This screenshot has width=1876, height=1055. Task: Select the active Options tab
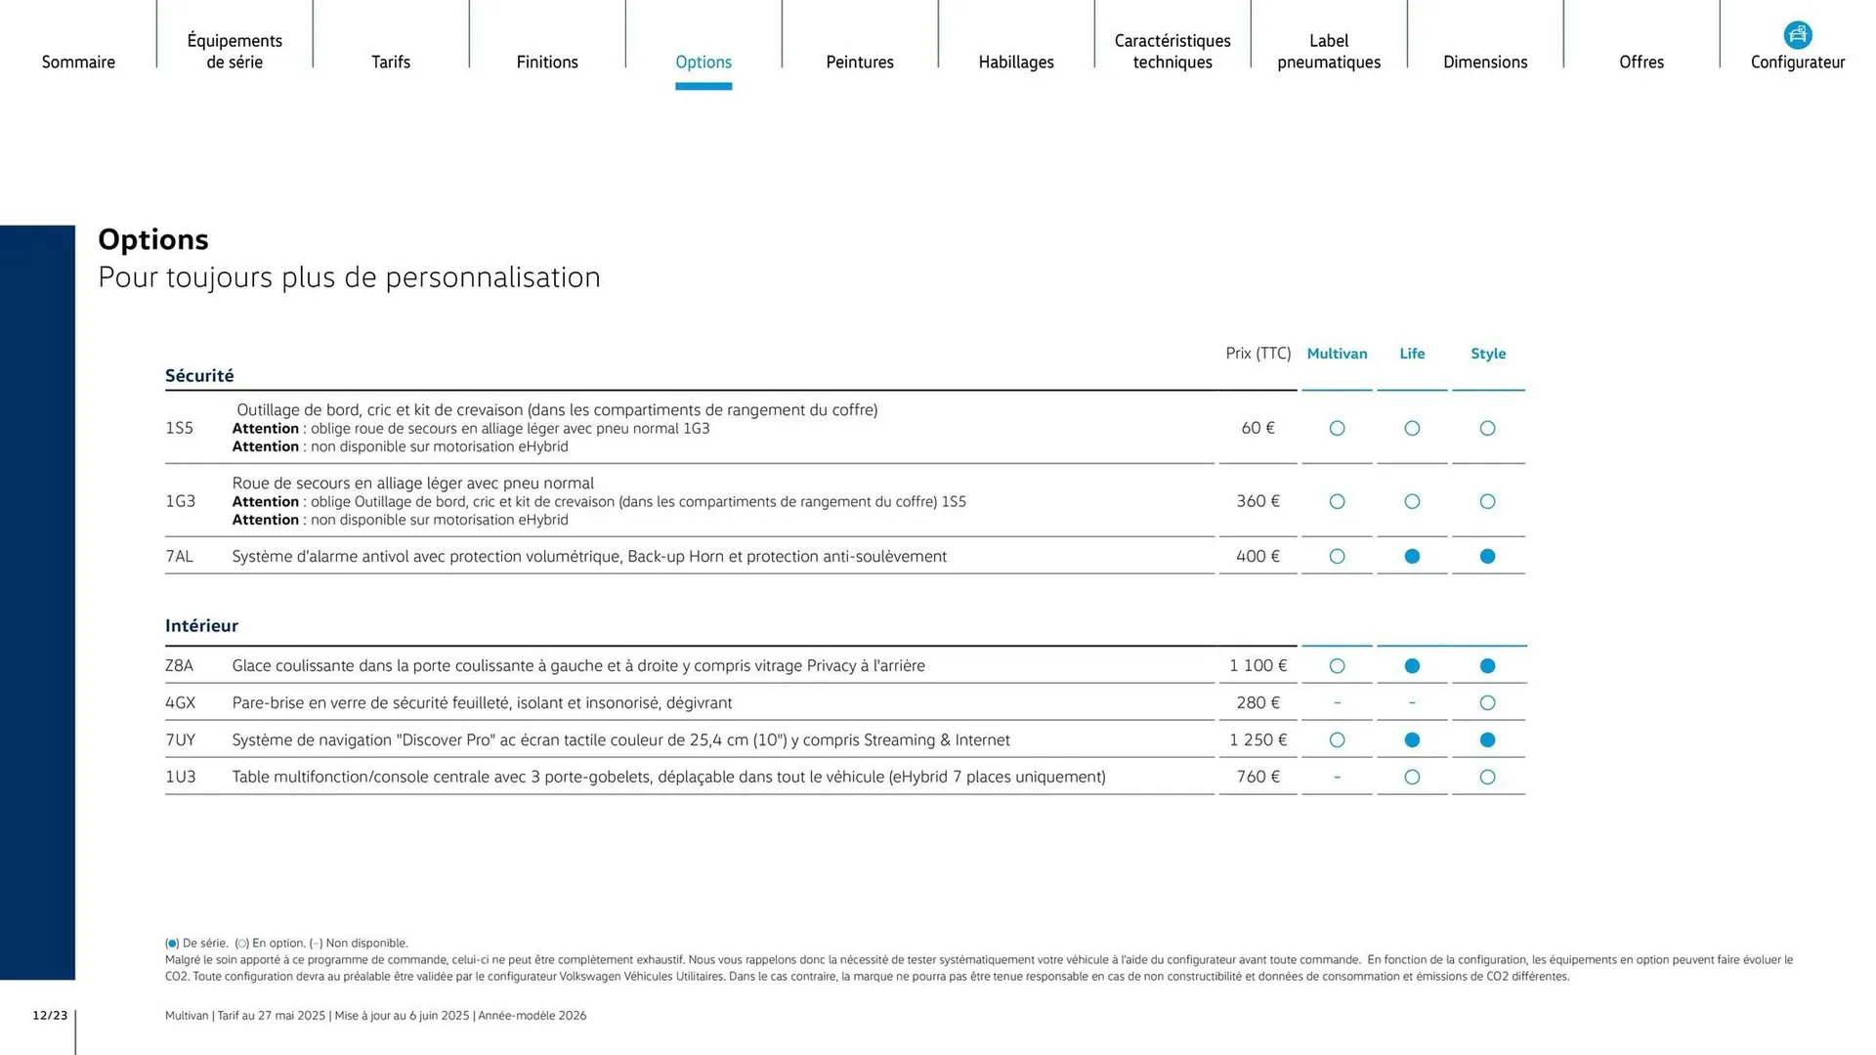[x=703, y=62]
